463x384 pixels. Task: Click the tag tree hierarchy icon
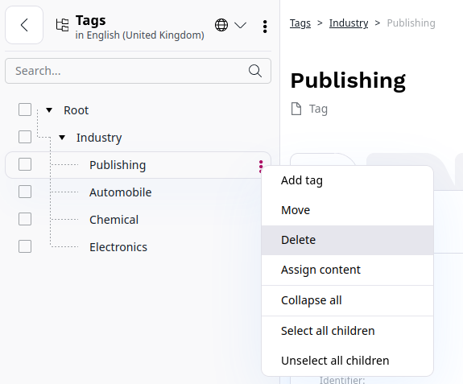coord(62,25)
